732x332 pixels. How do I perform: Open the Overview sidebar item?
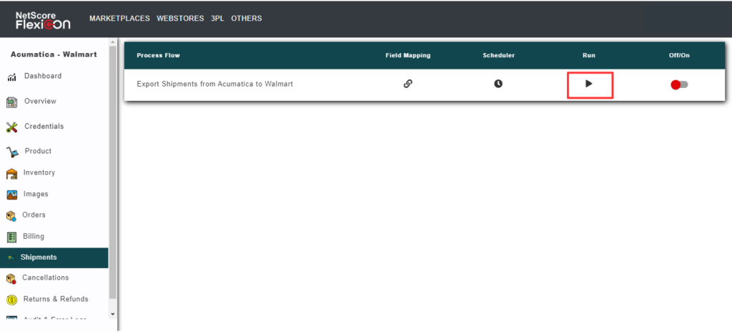[x=40, y=102]
